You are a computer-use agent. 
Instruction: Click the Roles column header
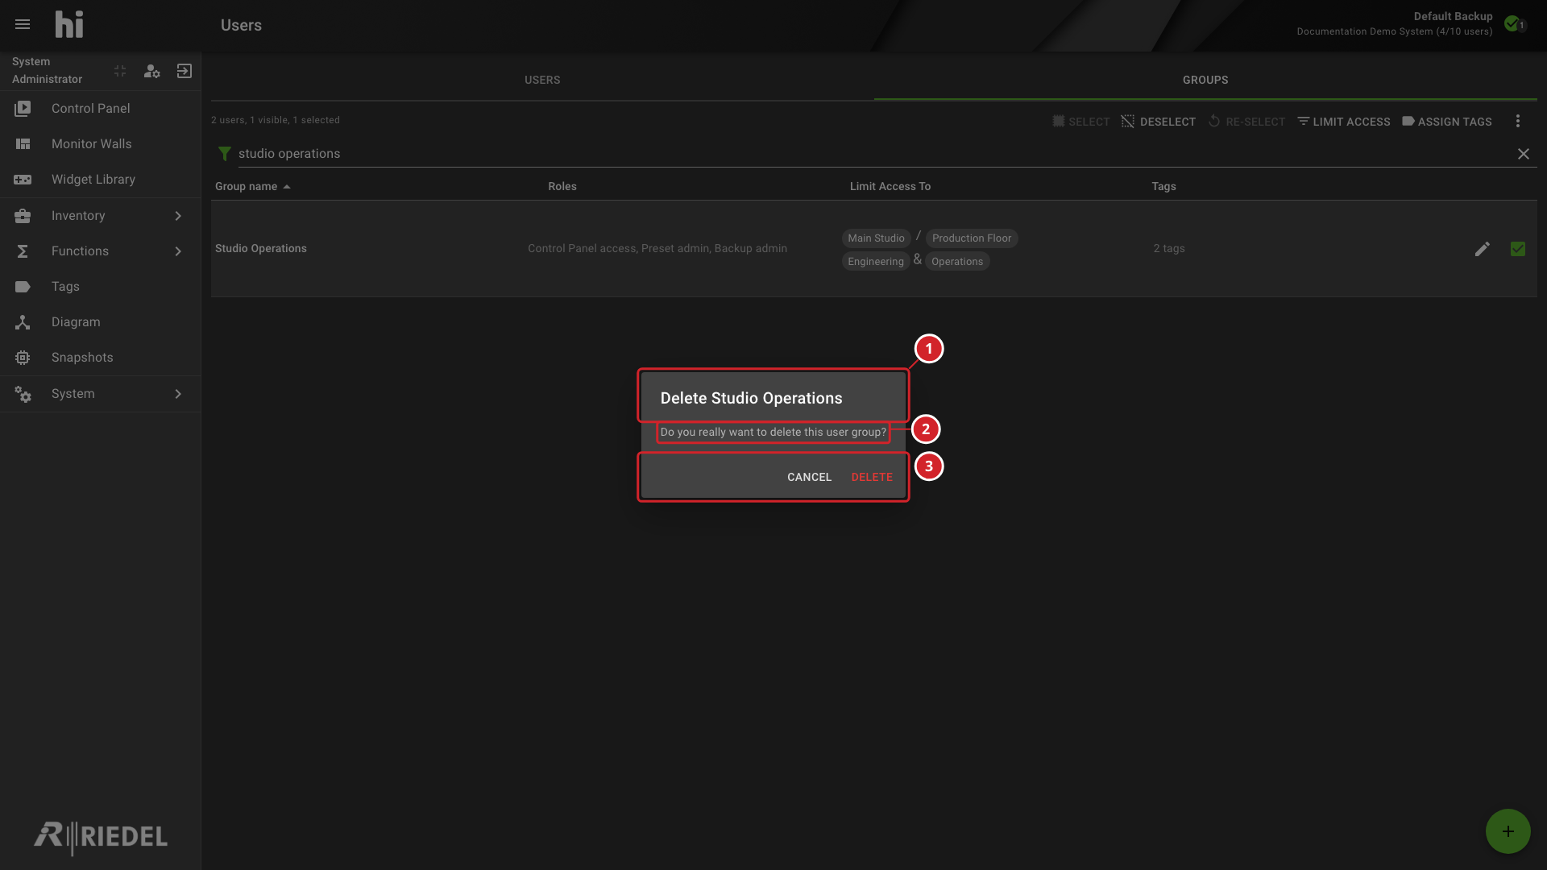click(x=562, y=186)
